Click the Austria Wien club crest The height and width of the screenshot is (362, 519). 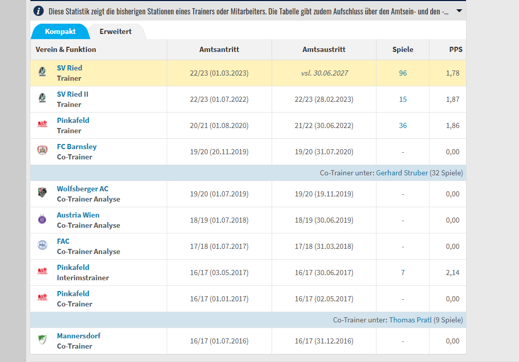click(x=43, y=220)
